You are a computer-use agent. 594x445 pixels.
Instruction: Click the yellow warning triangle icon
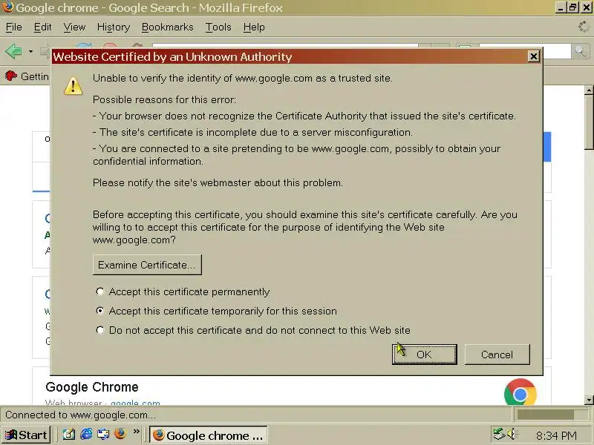point(73,86)
